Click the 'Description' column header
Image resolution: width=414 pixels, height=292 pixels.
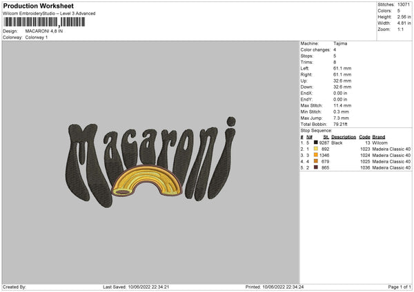344,137
